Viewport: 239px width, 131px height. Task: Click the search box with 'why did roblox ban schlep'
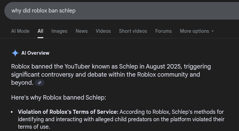click(122, 11)
